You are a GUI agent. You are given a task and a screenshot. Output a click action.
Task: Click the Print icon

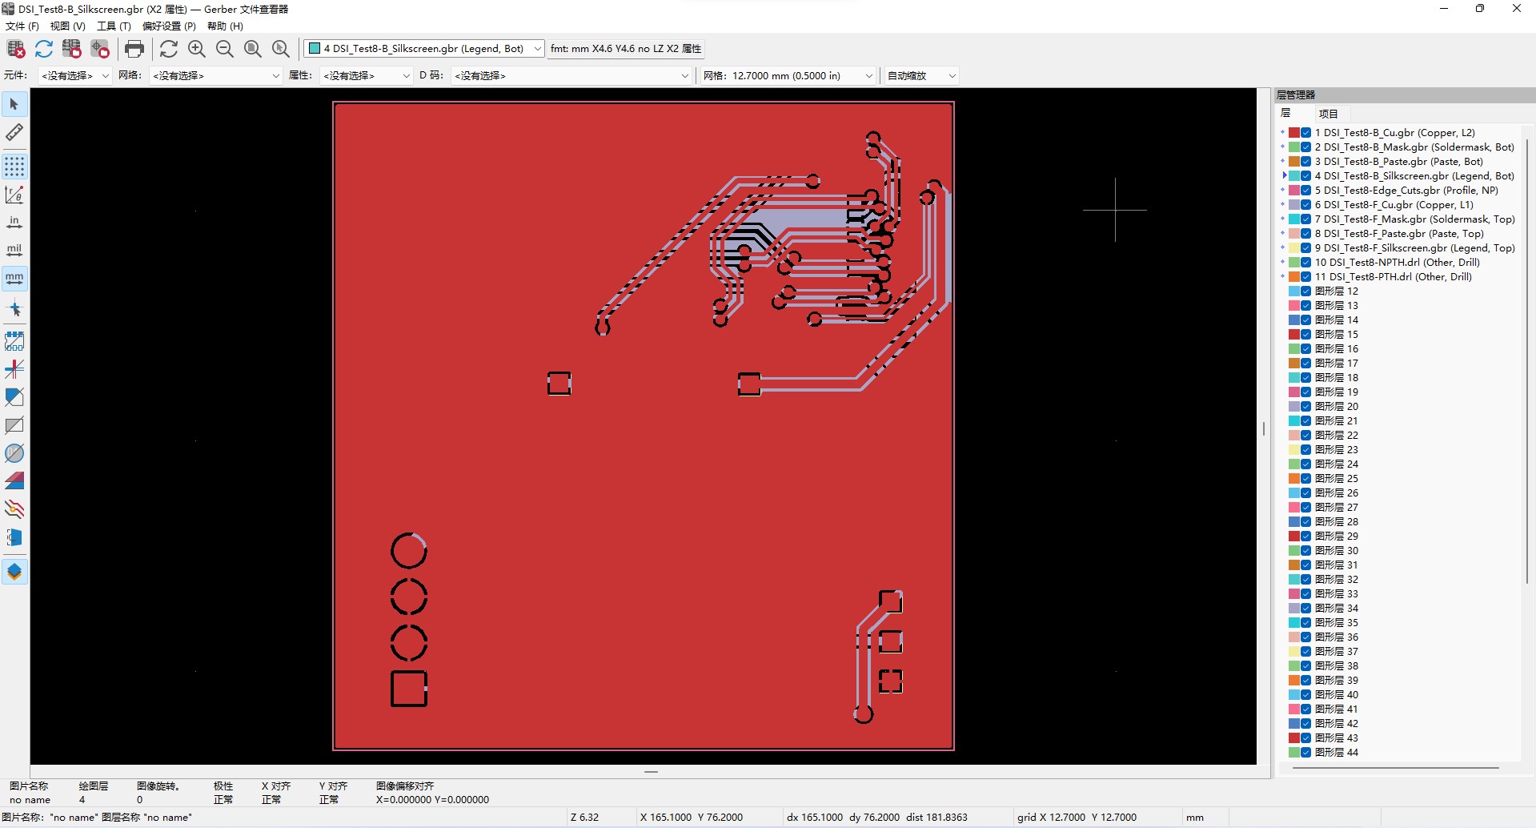[134, 49]
